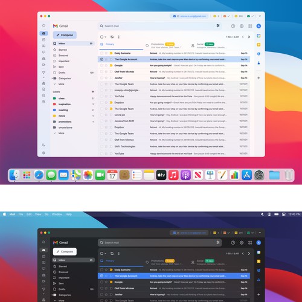Open Safari from the Dock
The height and width of the screenshot is (302, 302).
click(x=39, y=175)
